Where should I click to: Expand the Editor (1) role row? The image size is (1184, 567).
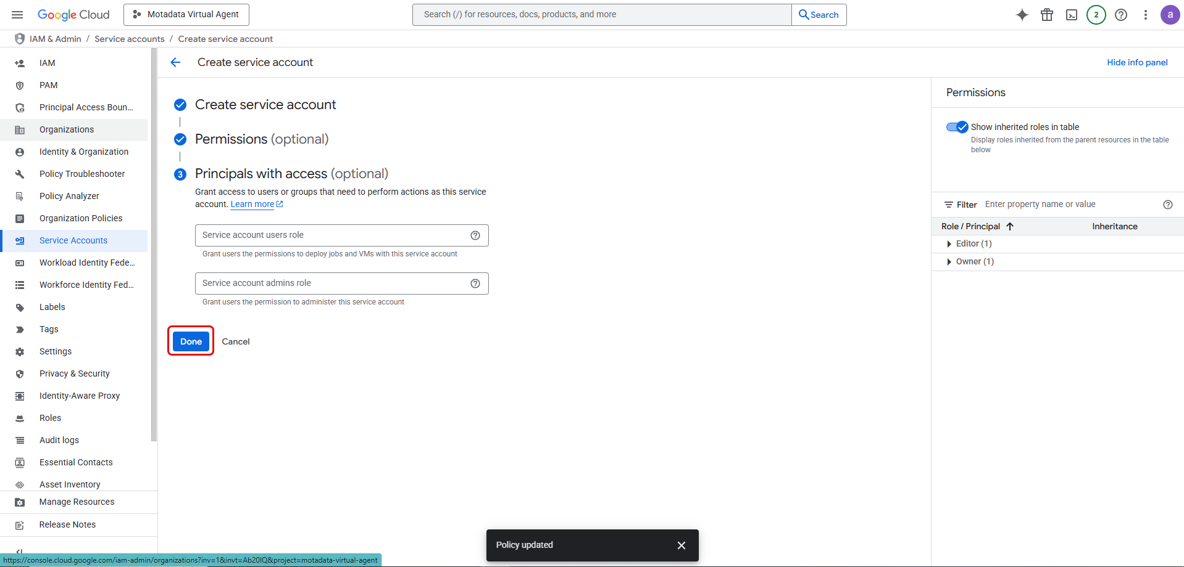pyautogui.click(x=949, y=243)
